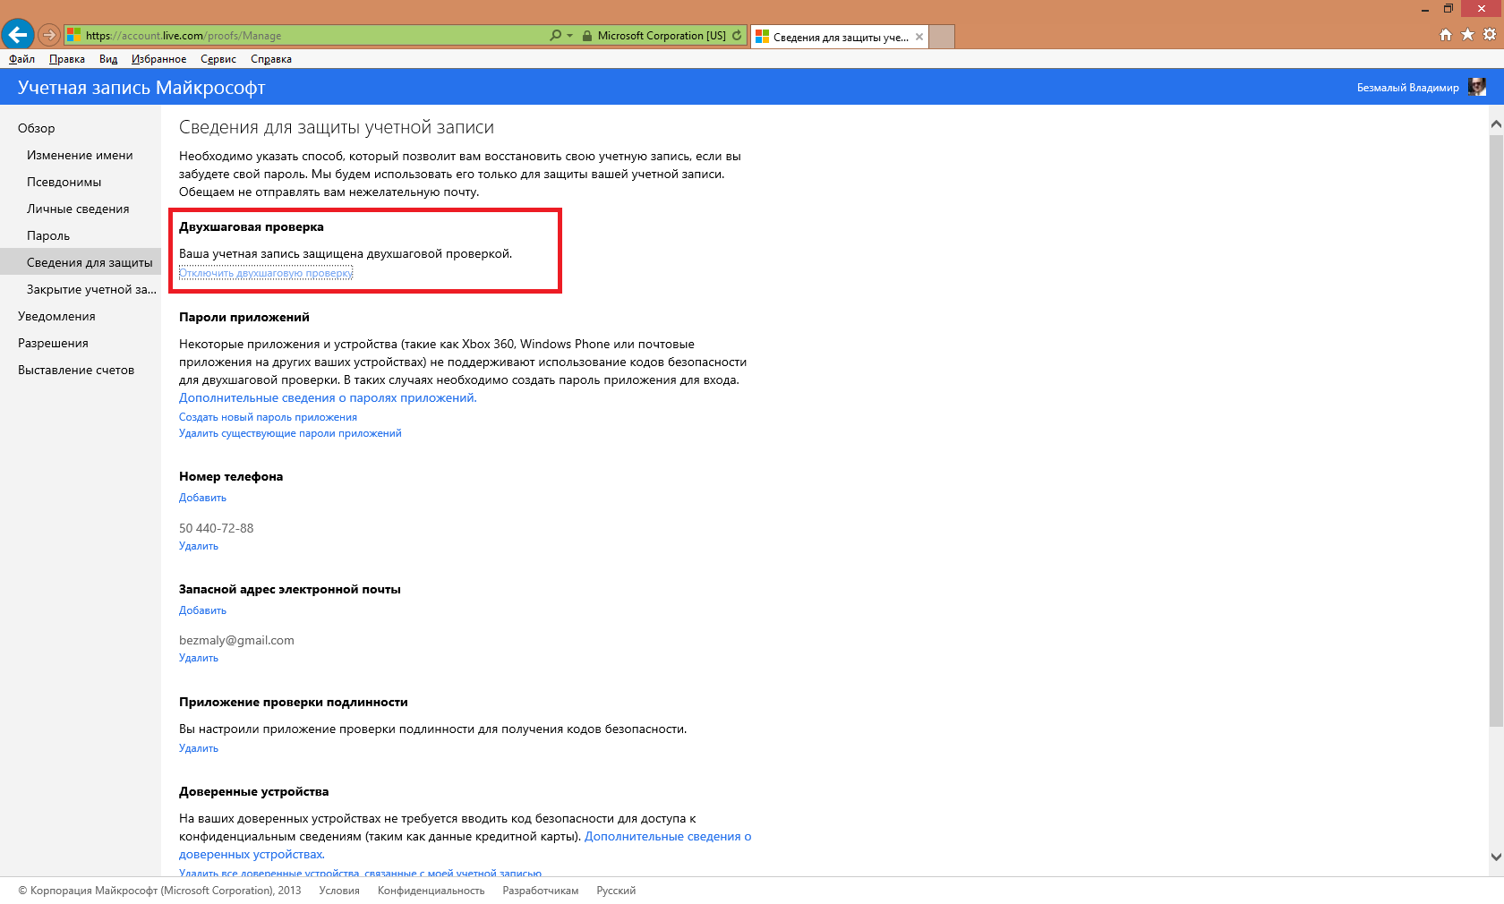The height and width of the screenshot is (904, 1504).
Task: Click the scrollbar up arrow
Action: (1496, 124)
